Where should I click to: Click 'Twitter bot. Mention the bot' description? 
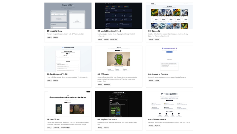[x=68, y=123]
